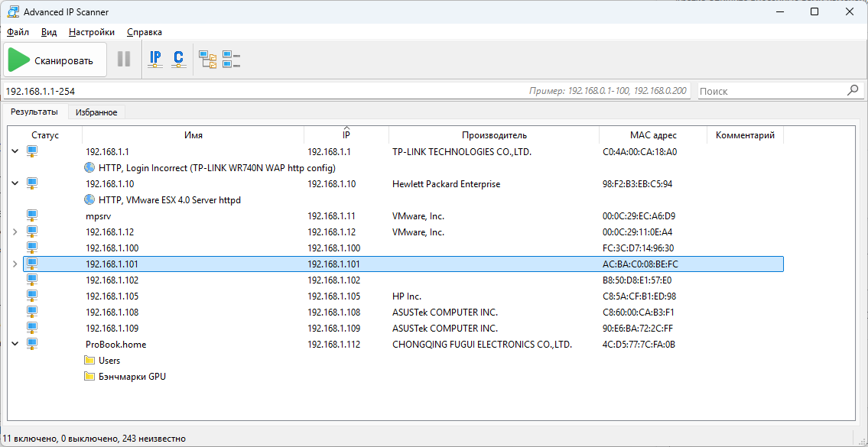This screenshot has width=868, height=447.
Task: Click computer icon of 192.168.1.1 row
Action: click(x=32, y=151)
